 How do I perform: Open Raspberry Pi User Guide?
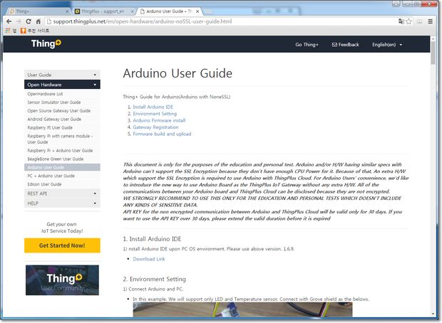point(50,128)
